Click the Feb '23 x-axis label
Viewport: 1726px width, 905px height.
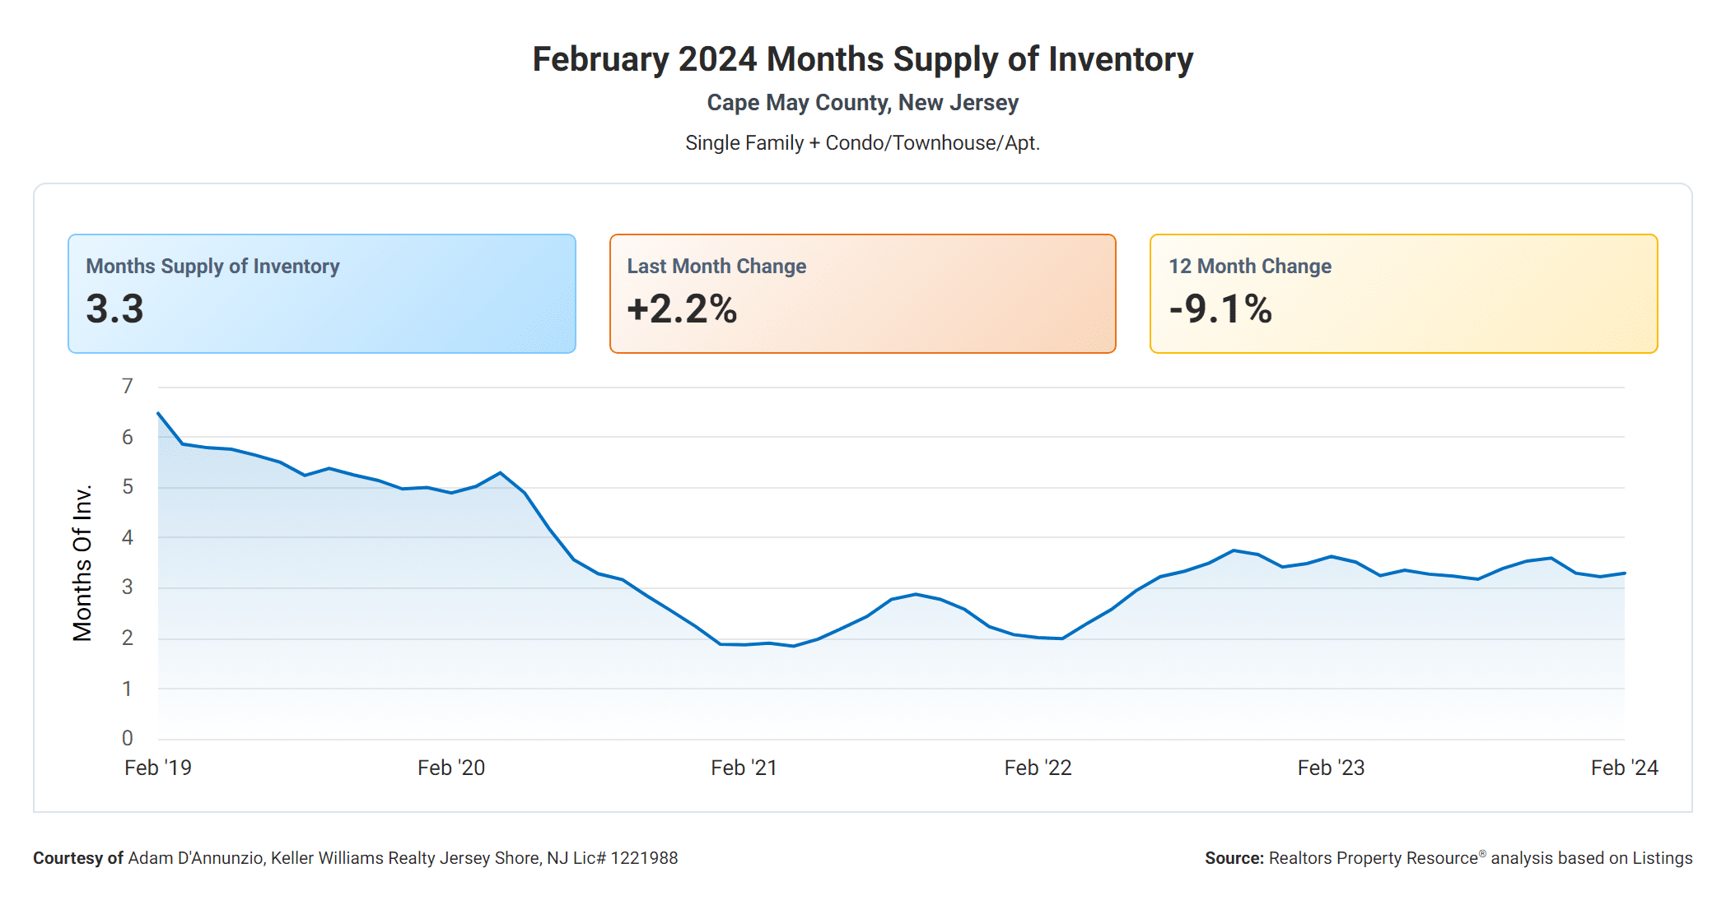[x=1331, y=768]
